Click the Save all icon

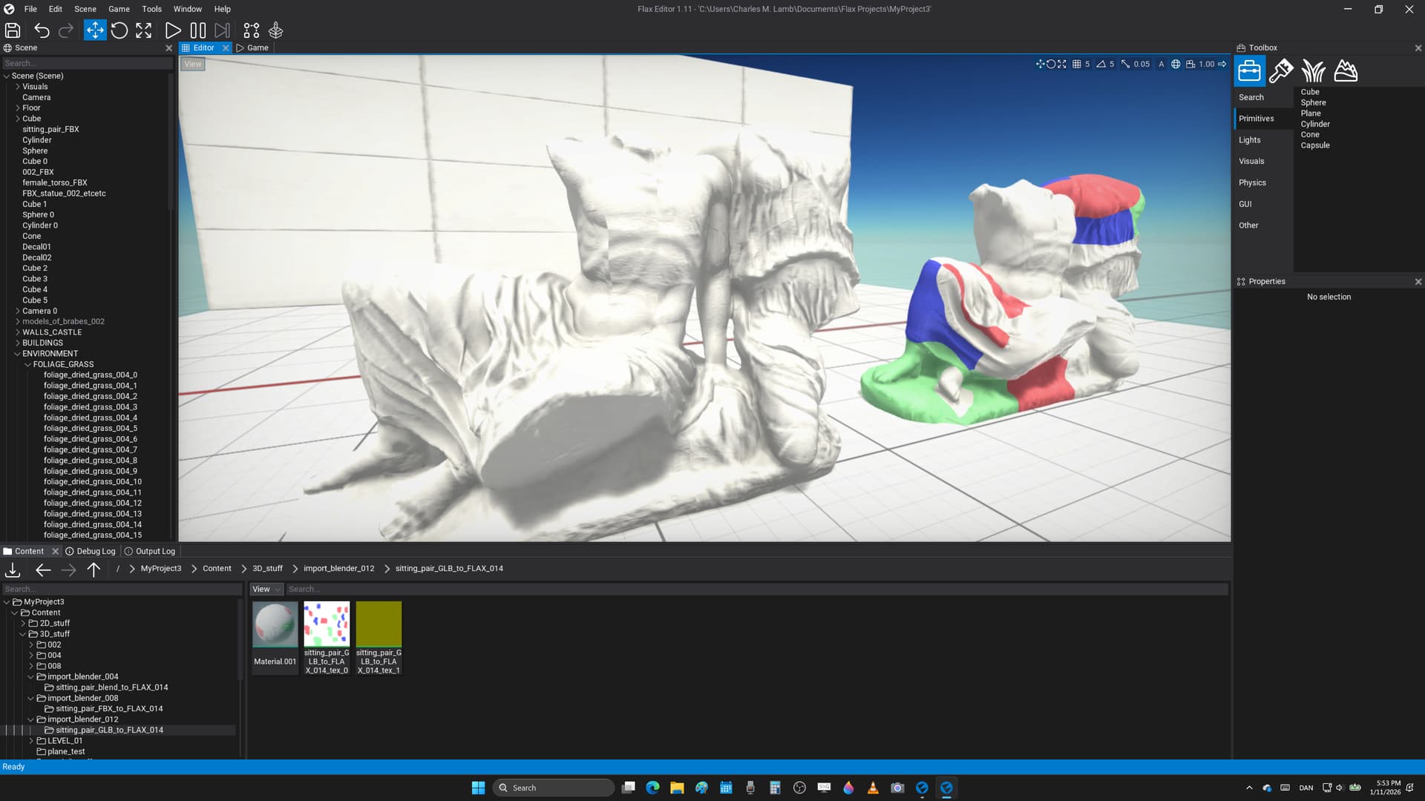tap(13, 30)
